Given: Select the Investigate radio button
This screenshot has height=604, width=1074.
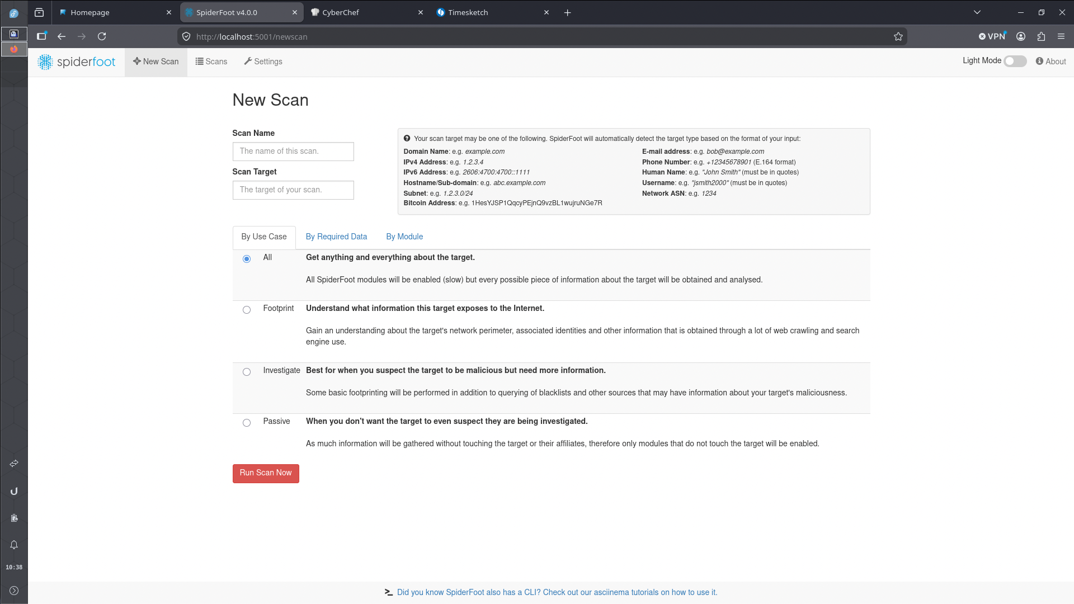Looking at the screenshot, I should [x=247, y=372].
